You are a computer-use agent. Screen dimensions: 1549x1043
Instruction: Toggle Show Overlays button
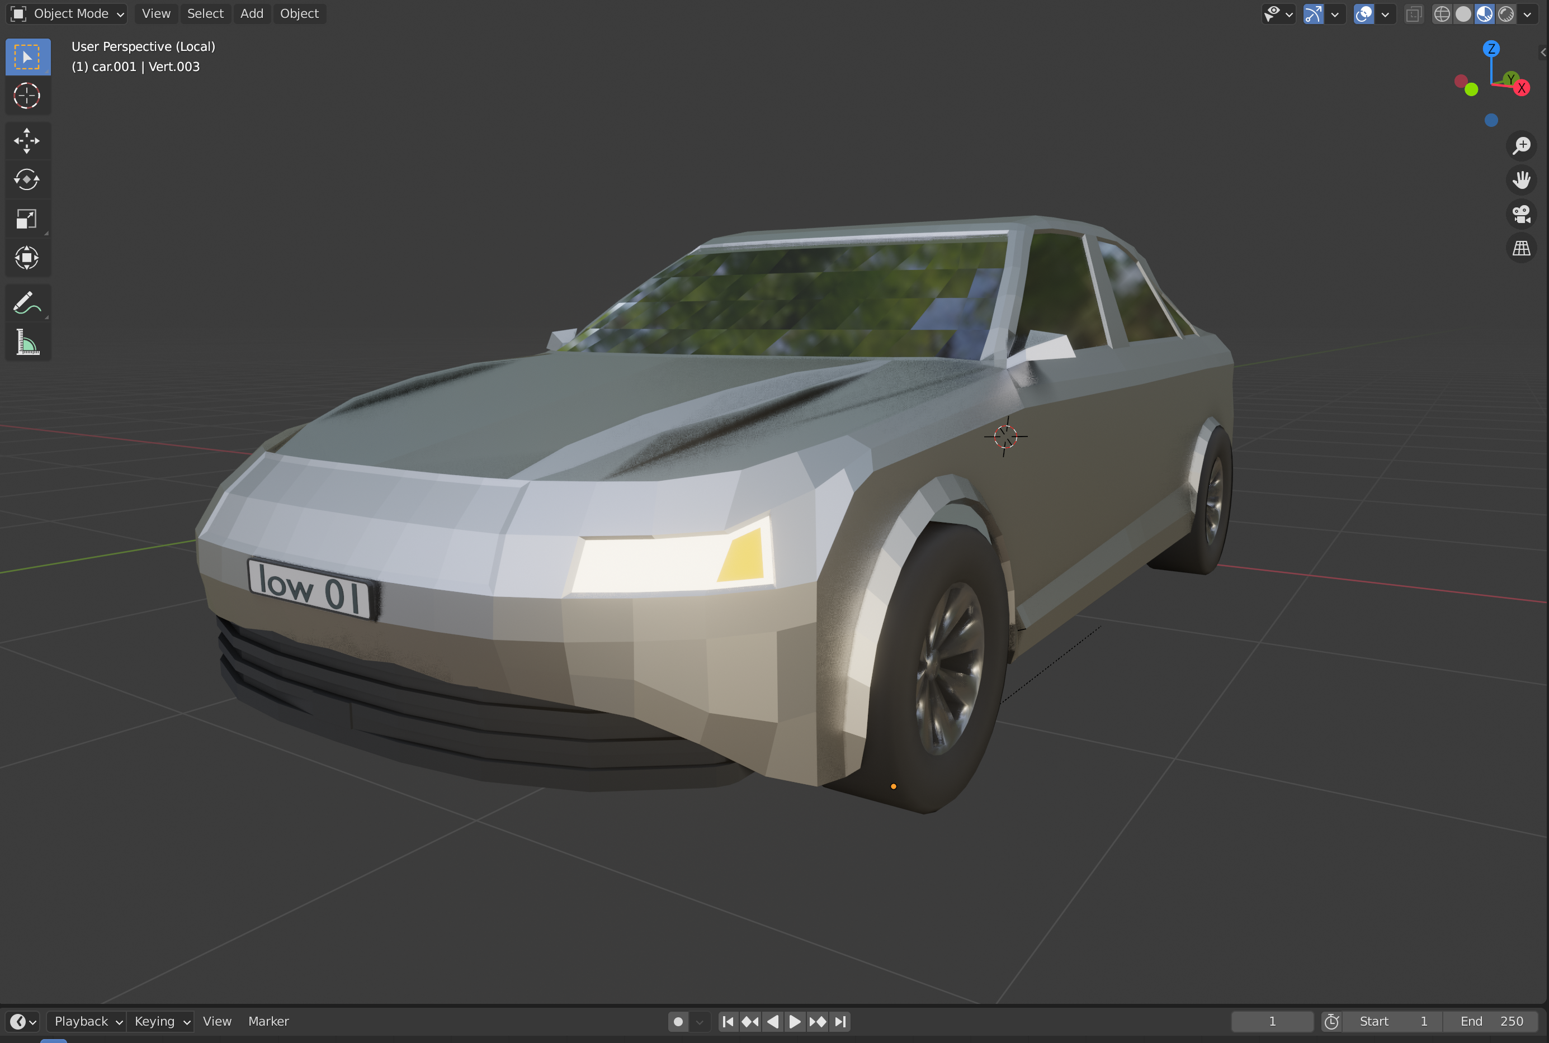pos(1363,13)
